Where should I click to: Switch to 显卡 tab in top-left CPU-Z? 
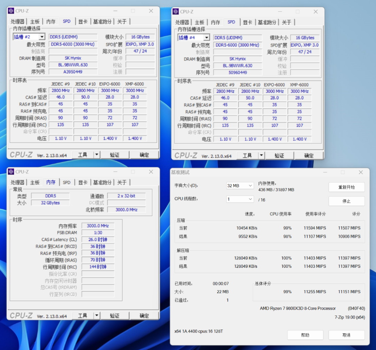point(83,22)
